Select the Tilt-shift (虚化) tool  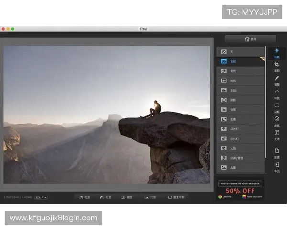click(x=276, y=121)
